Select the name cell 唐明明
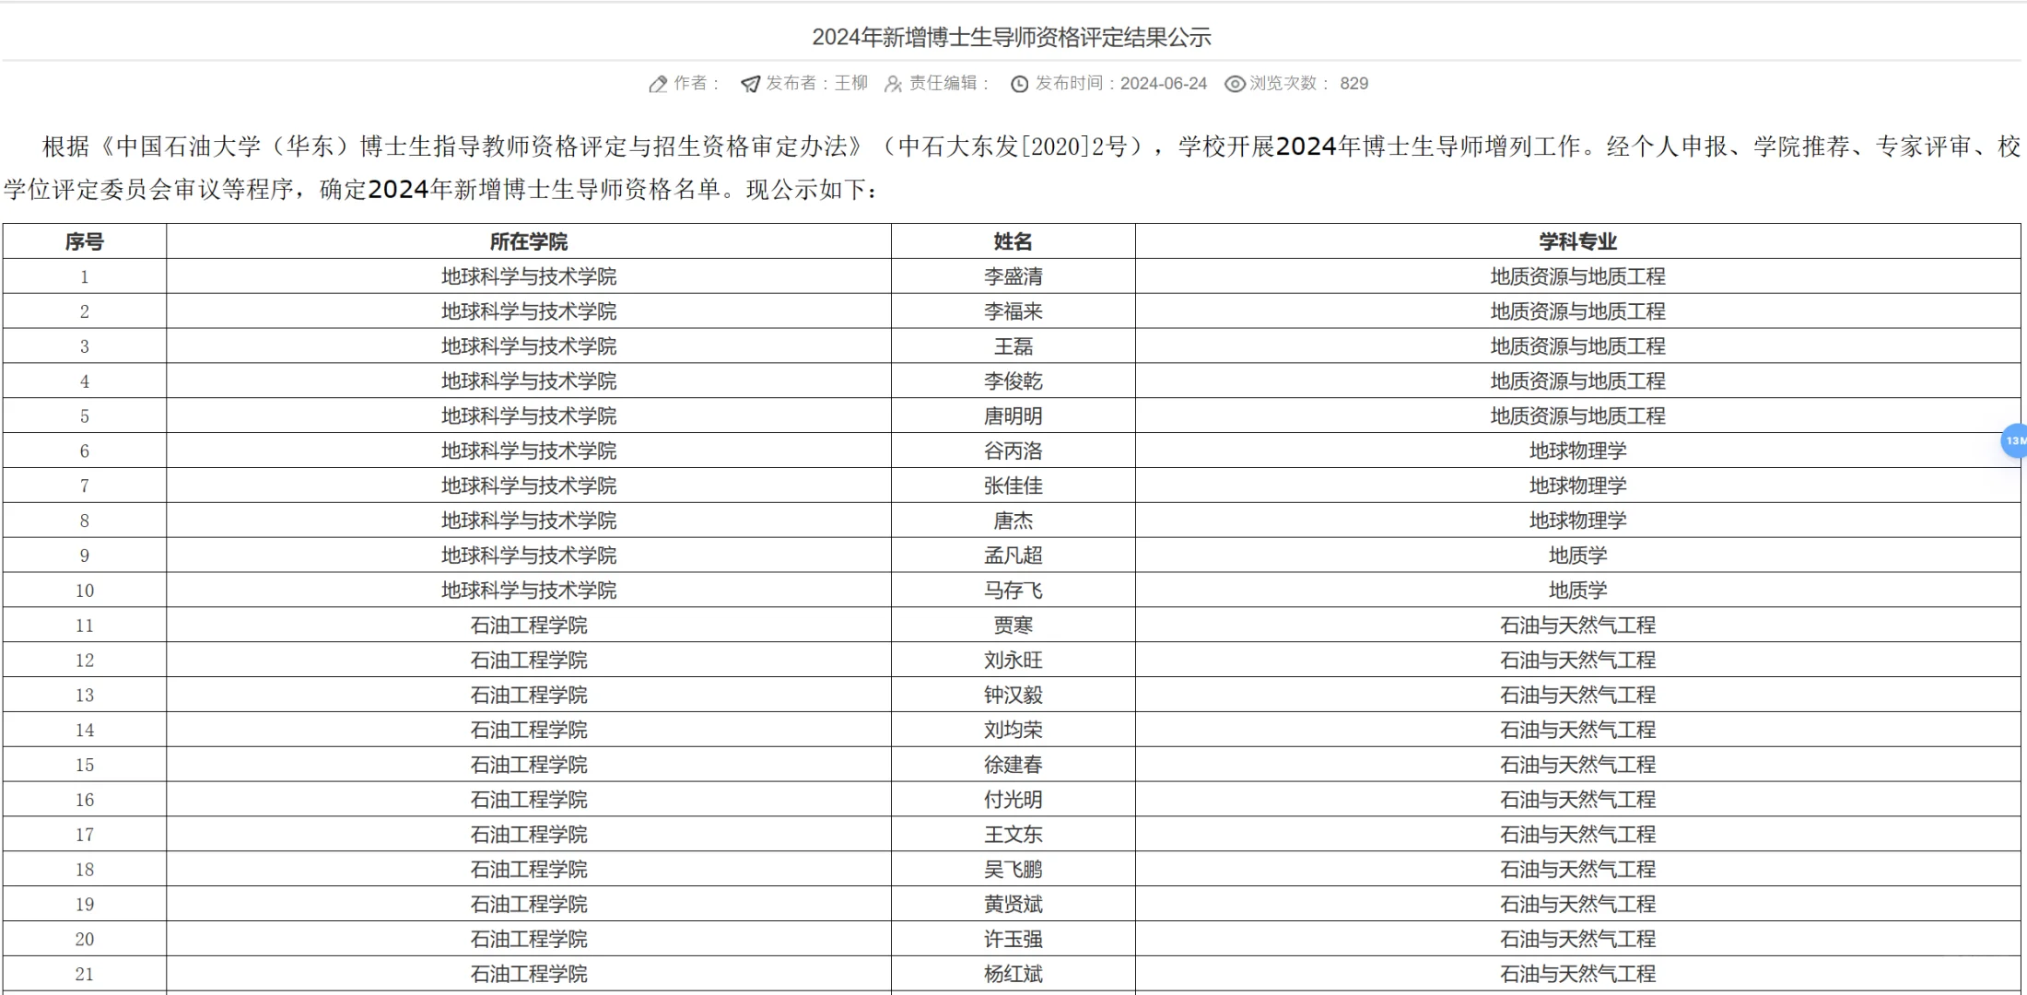 pos(1013,416)
